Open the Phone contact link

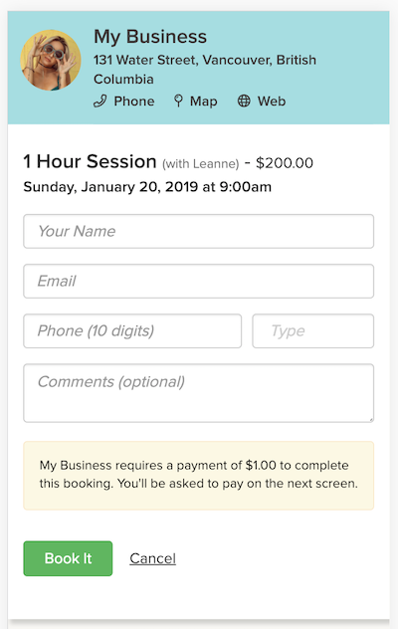pos(134,102)
